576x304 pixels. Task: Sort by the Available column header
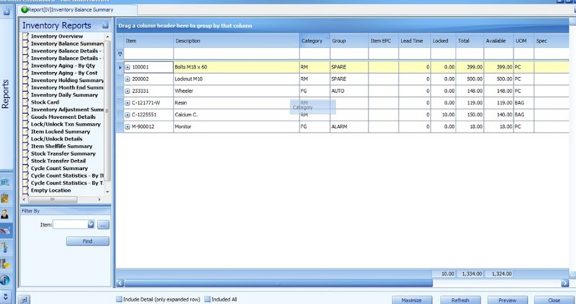(x=498, y=41)
